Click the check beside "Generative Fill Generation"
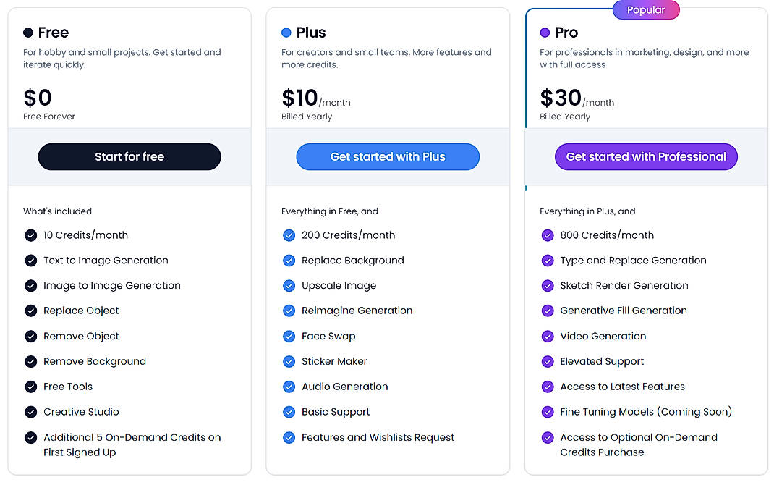Image resolution: width=774 pixels, height=485 pixels. pos(548,311)
